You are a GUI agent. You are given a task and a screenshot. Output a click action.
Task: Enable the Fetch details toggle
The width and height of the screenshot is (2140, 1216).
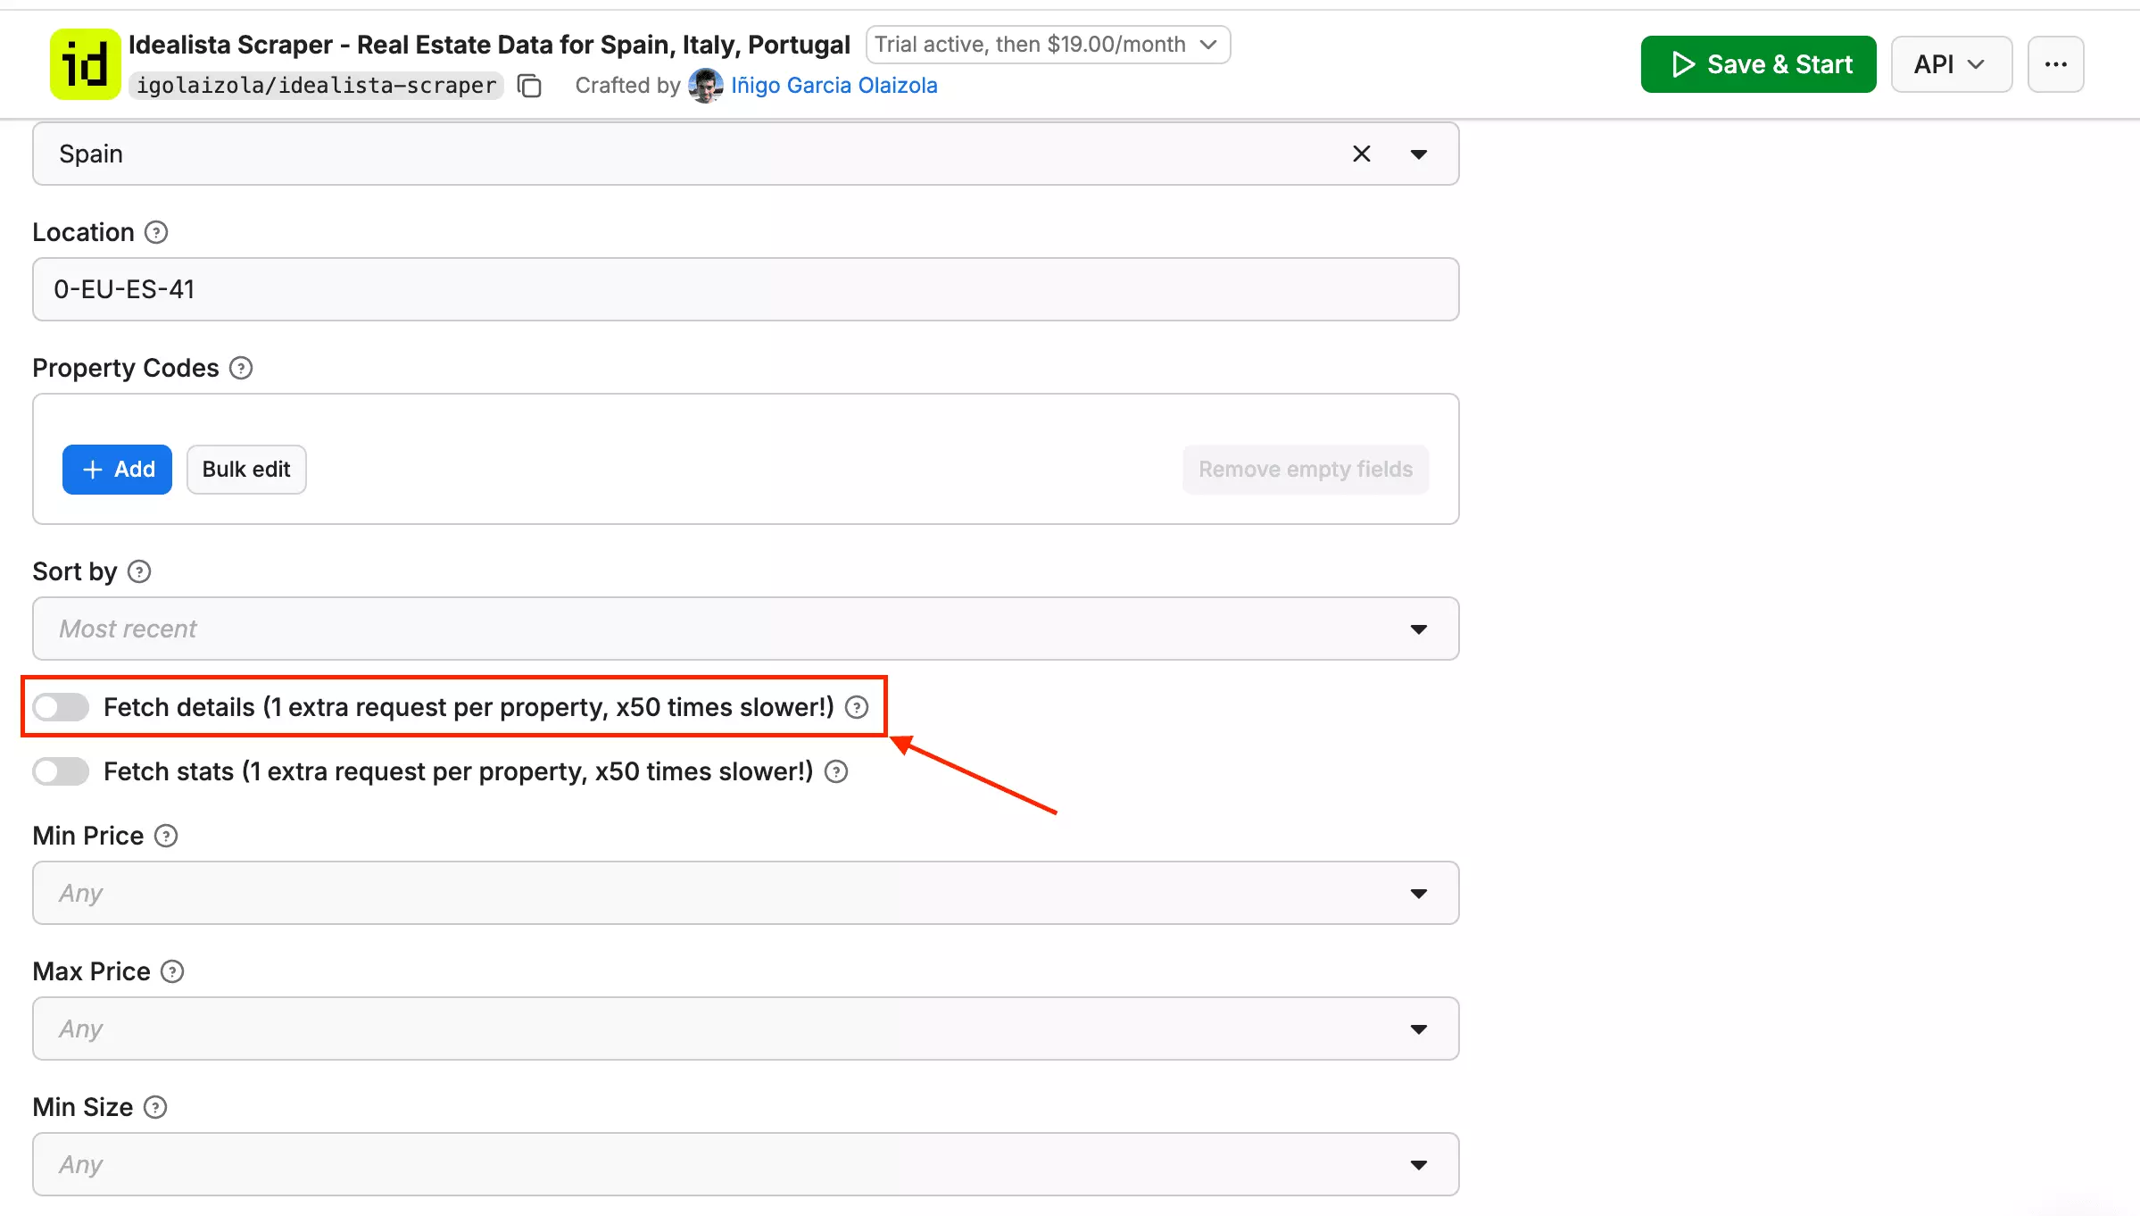[x=61, y=707]
